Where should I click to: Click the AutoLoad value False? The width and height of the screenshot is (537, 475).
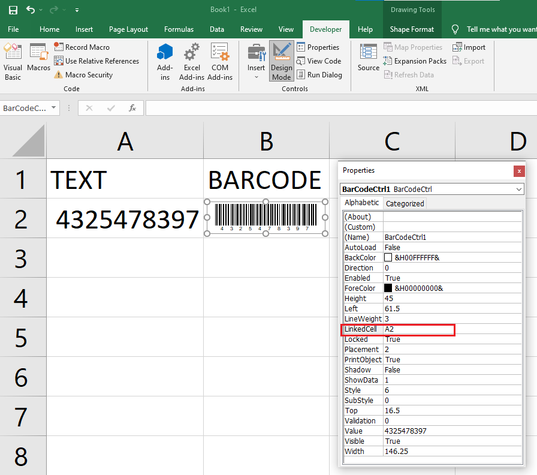point(452,247)
